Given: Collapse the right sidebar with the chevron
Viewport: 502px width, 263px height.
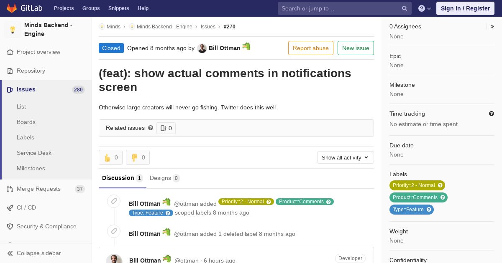Looking at the screenshot, I should (x=492, y=26).
